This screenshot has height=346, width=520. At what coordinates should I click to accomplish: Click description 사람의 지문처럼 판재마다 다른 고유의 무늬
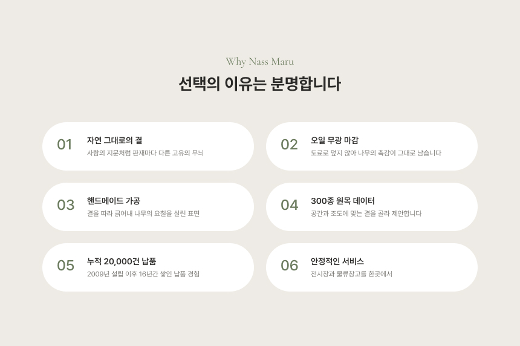[145, 153]
